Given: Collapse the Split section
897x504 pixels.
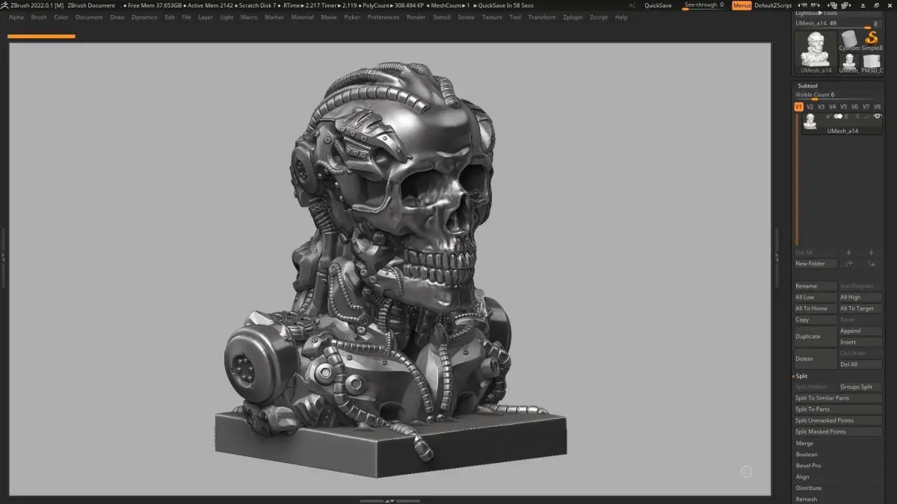Looking at the screenshot, I should tap(801, 376).
